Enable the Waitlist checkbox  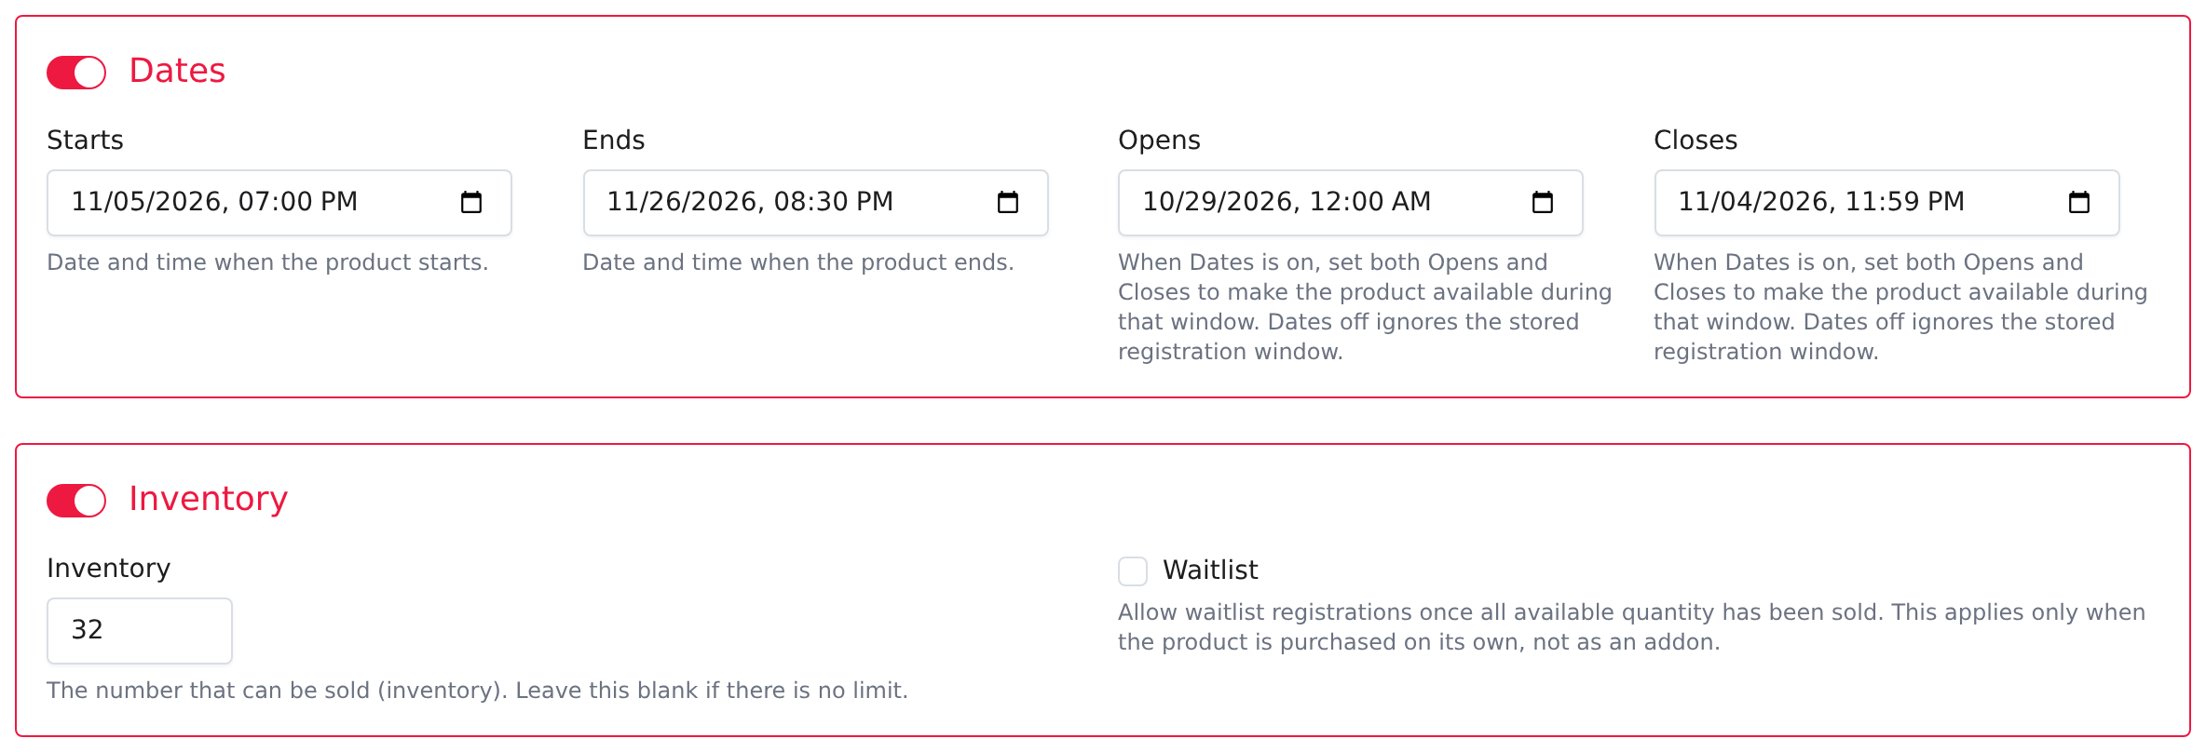(x=1133, y=571)
